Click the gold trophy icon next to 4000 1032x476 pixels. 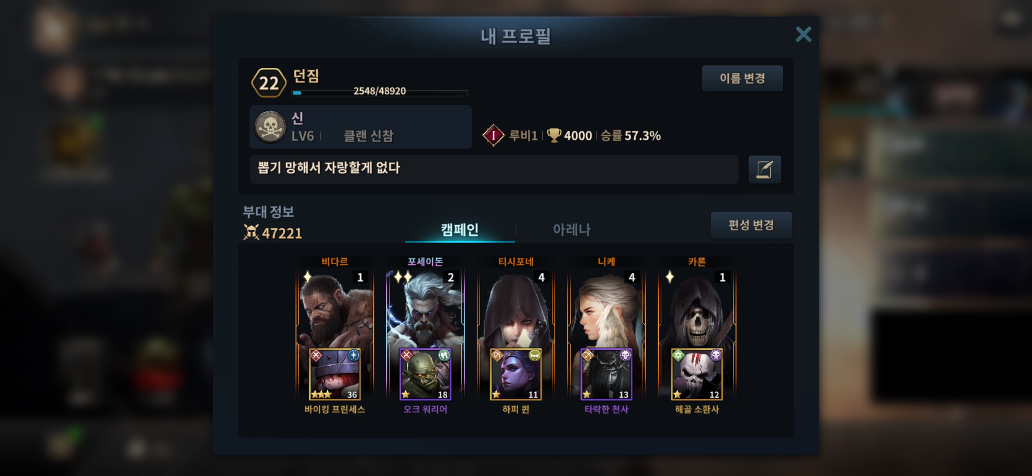coord(554,135)
